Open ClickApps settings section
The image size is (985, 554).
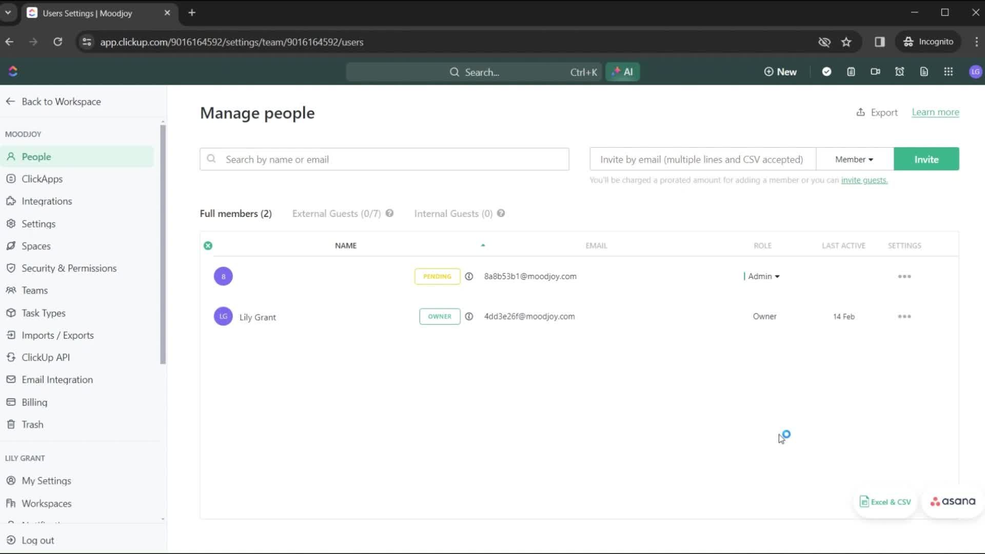[42, 179]
